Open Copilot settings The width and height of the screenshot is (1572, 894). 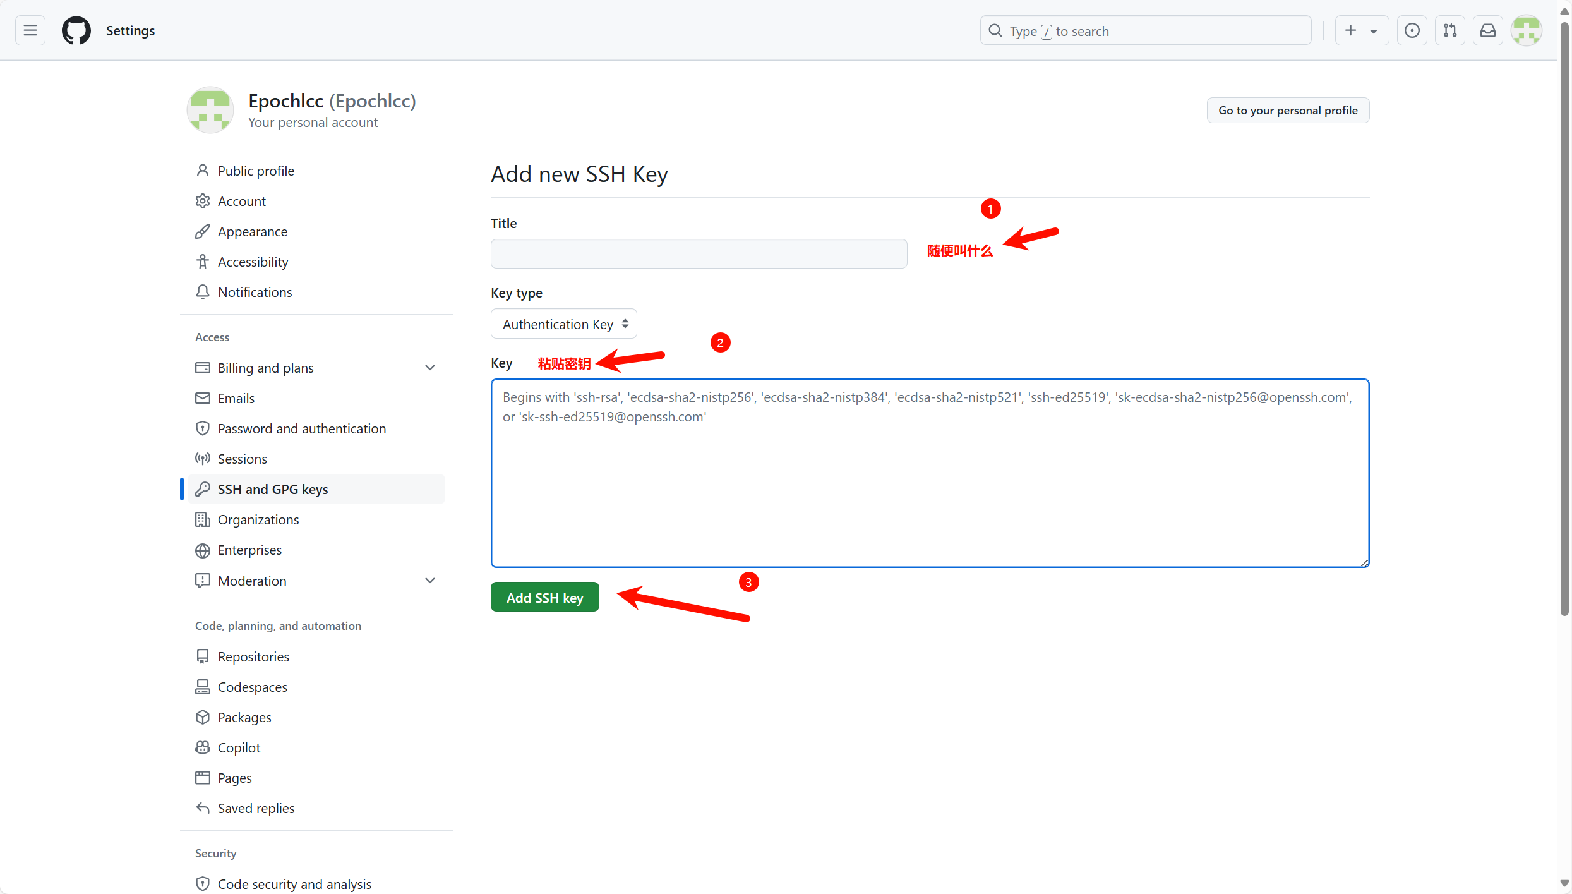pyautogui.click(x=316, y=747)
